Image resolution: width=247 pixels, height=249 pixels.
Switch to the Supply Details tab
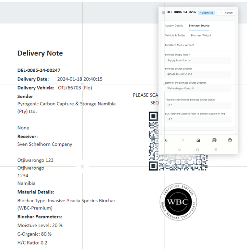tap(174, 26)
